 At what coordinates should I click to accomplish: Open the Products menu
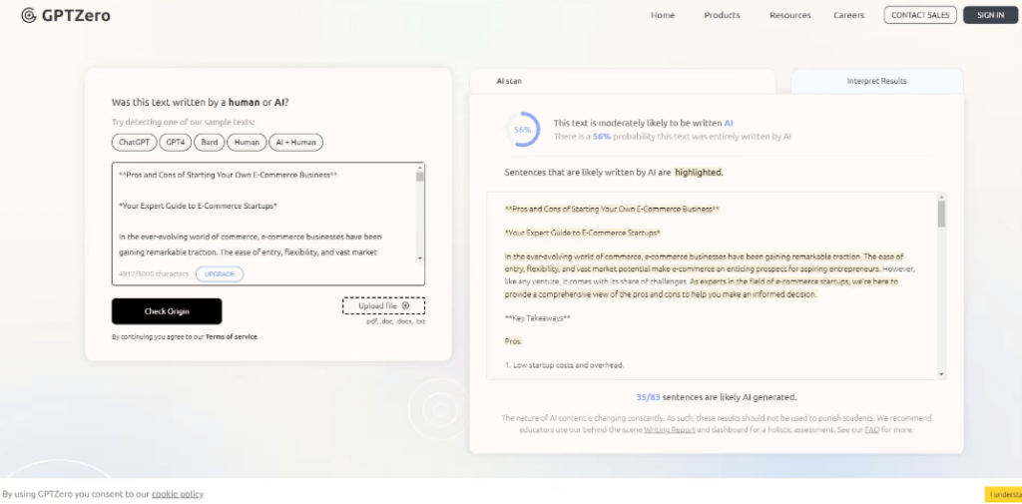tap(722, 15)
